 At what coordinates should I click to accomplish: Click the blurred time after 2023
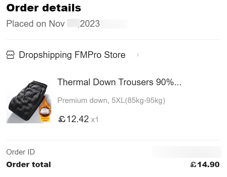114,24
